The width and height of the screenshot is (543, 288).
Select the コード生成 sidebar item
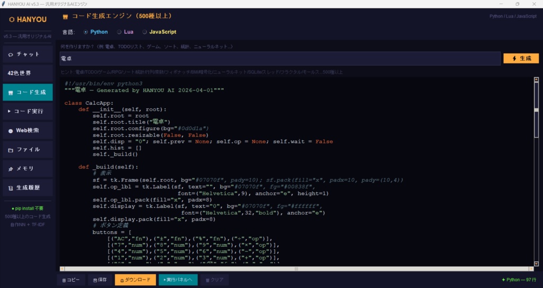coord(28,92)
